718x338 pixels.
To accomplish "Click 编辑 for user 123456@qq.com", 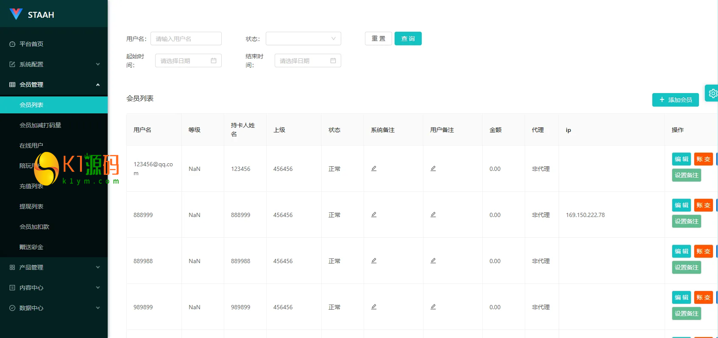I will [682, 159].
